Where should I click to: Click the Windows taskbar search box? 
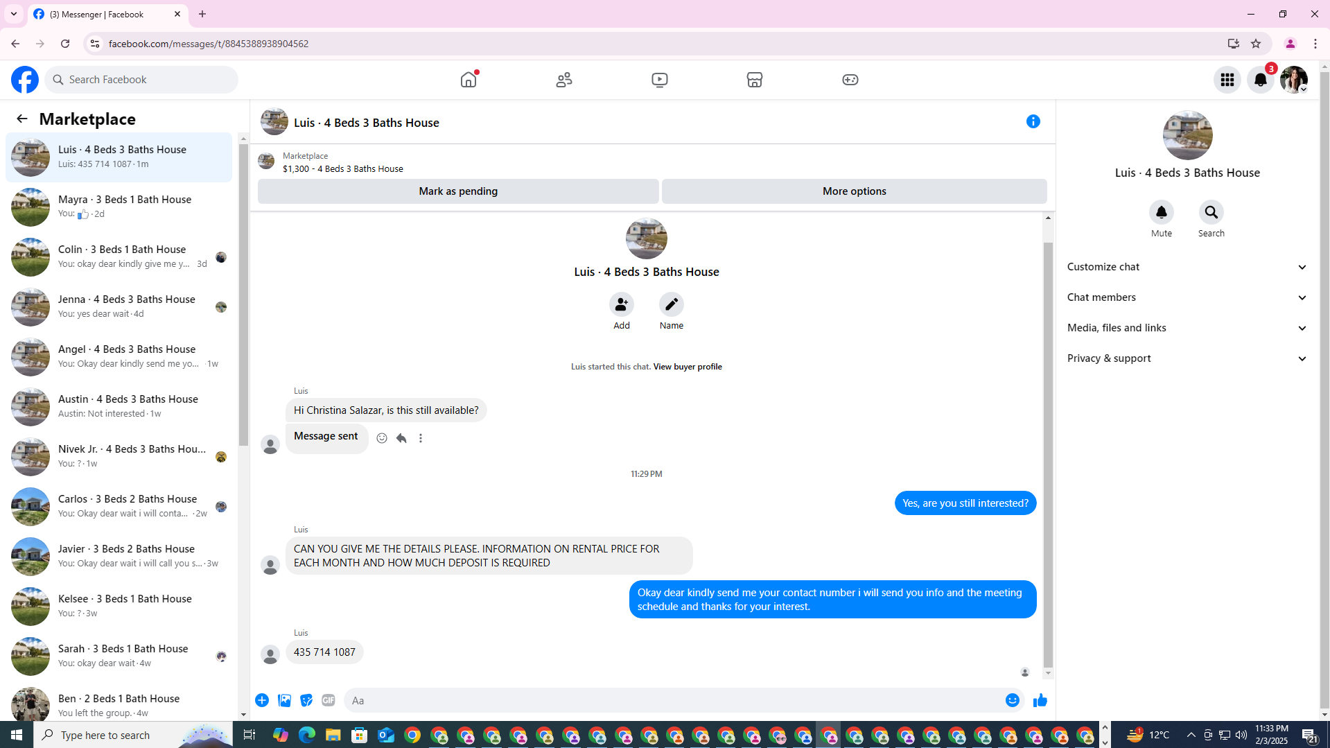[134, 735]
